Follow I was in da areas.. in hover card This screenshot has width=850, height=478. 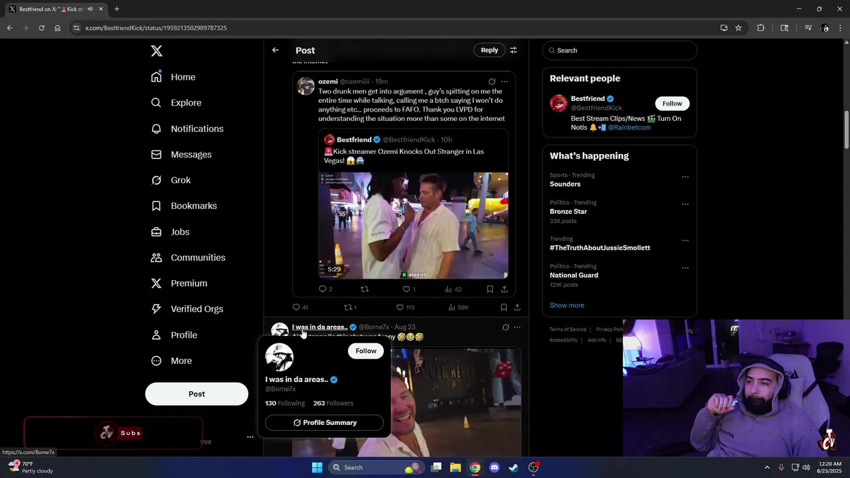coord(366,351)
